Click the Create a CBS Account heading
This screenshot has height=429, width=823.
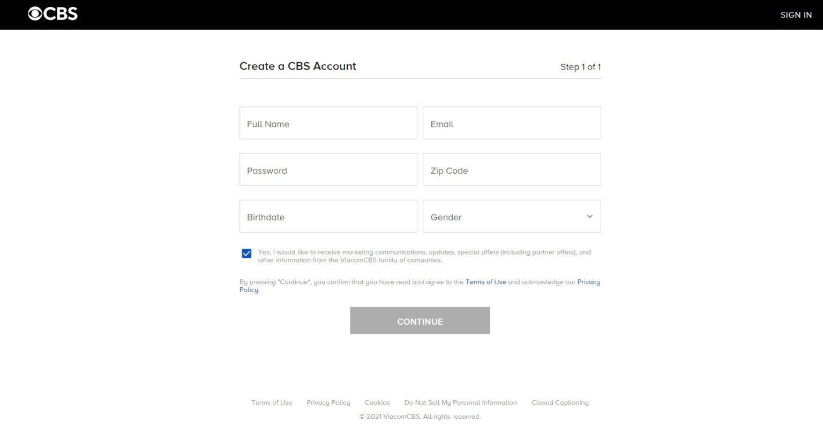(297, 66)
